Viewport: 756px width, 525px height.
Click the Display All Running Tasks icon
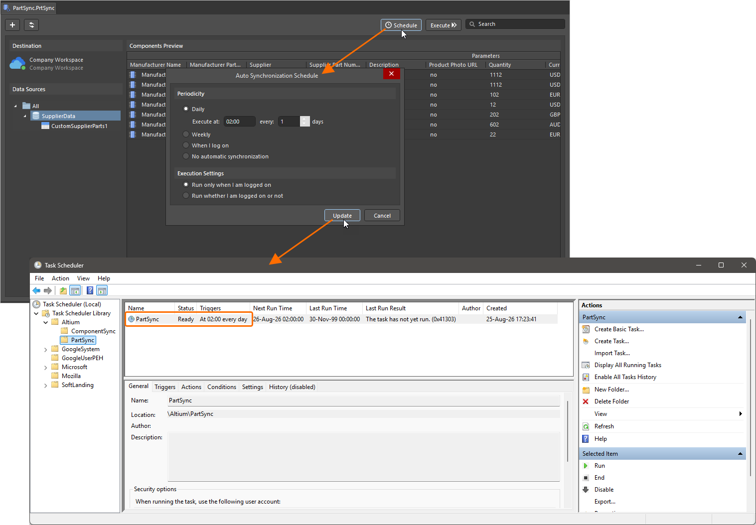coord(586,365)
